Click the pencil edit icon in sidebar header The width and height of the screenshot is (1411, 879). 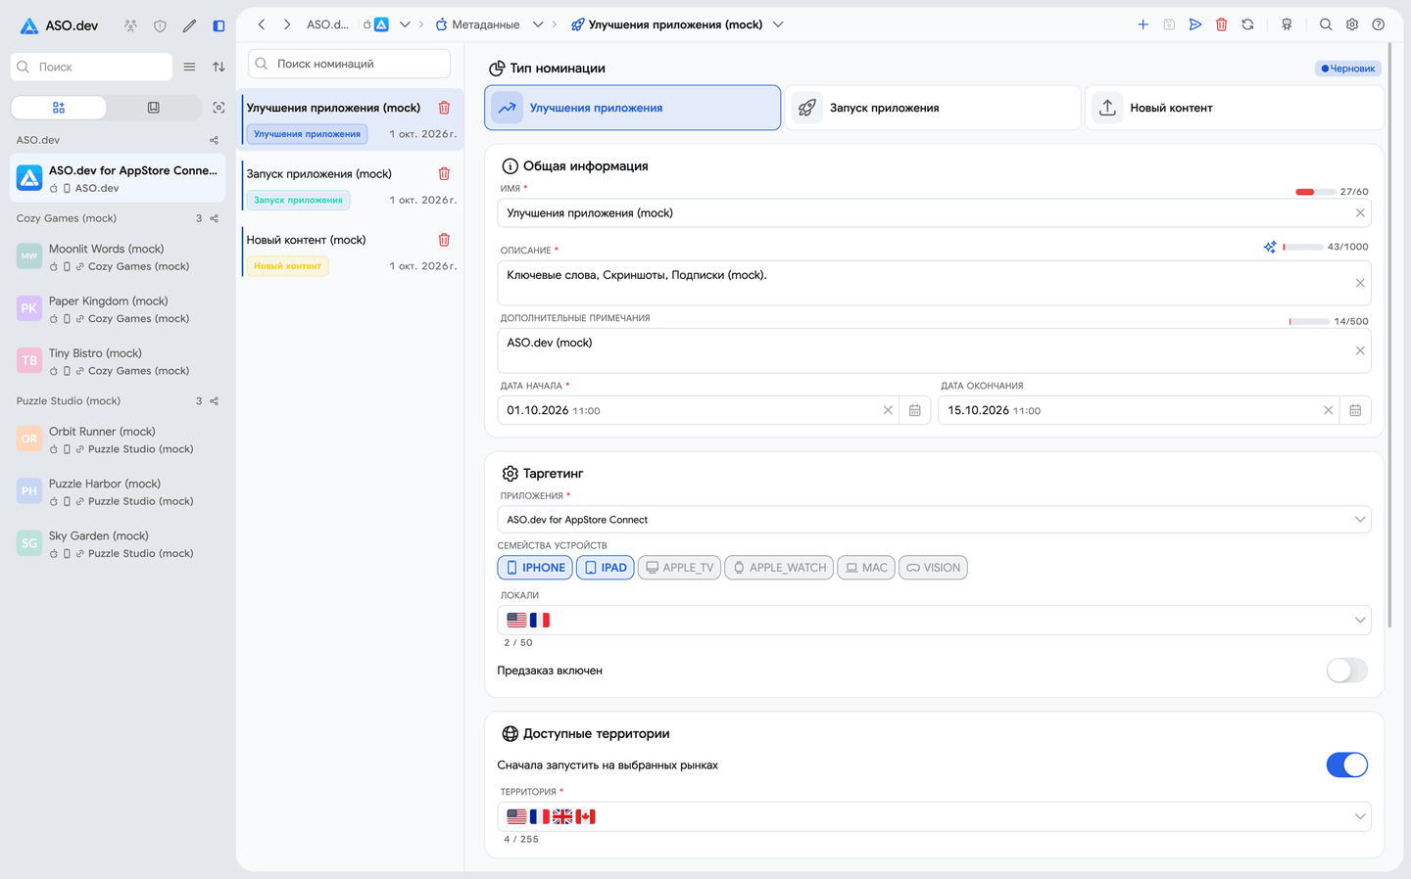click(189, 25)
